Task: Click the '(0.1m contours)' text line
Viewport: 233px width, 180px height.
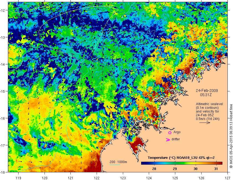Action: click(x=207, y=108)
